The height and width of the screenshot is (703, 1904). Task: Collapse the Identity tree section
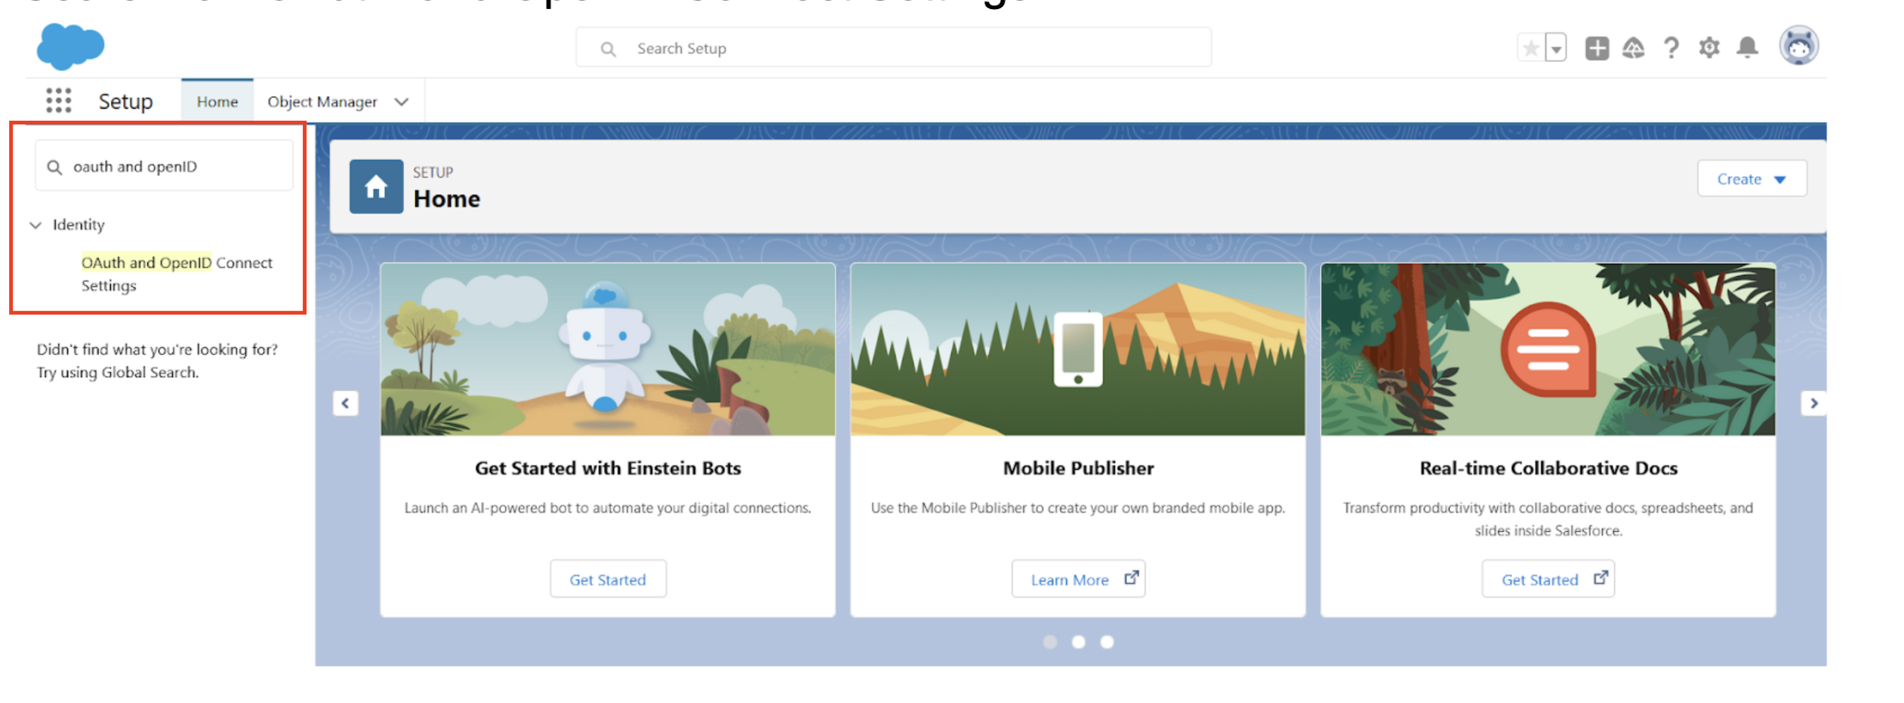pyautogui.click(x=35, y=225)
